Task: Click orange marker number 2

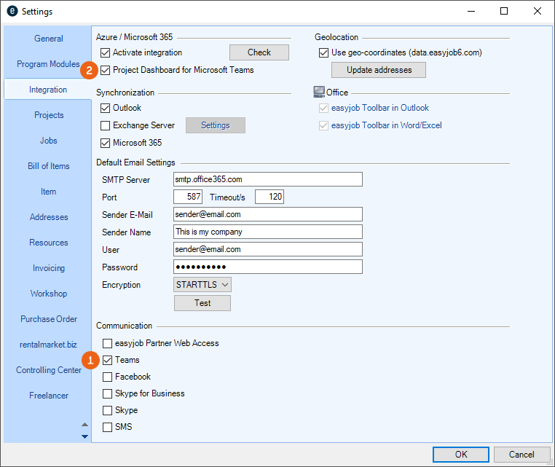Action: (x=90, y=71)
